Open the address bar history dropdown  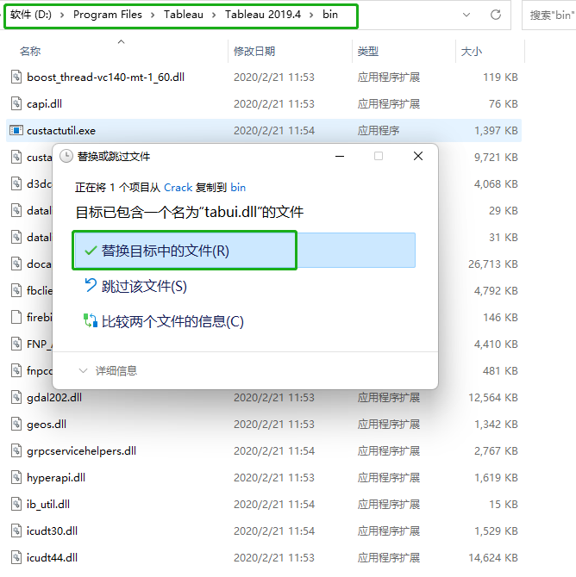point(466,15)
